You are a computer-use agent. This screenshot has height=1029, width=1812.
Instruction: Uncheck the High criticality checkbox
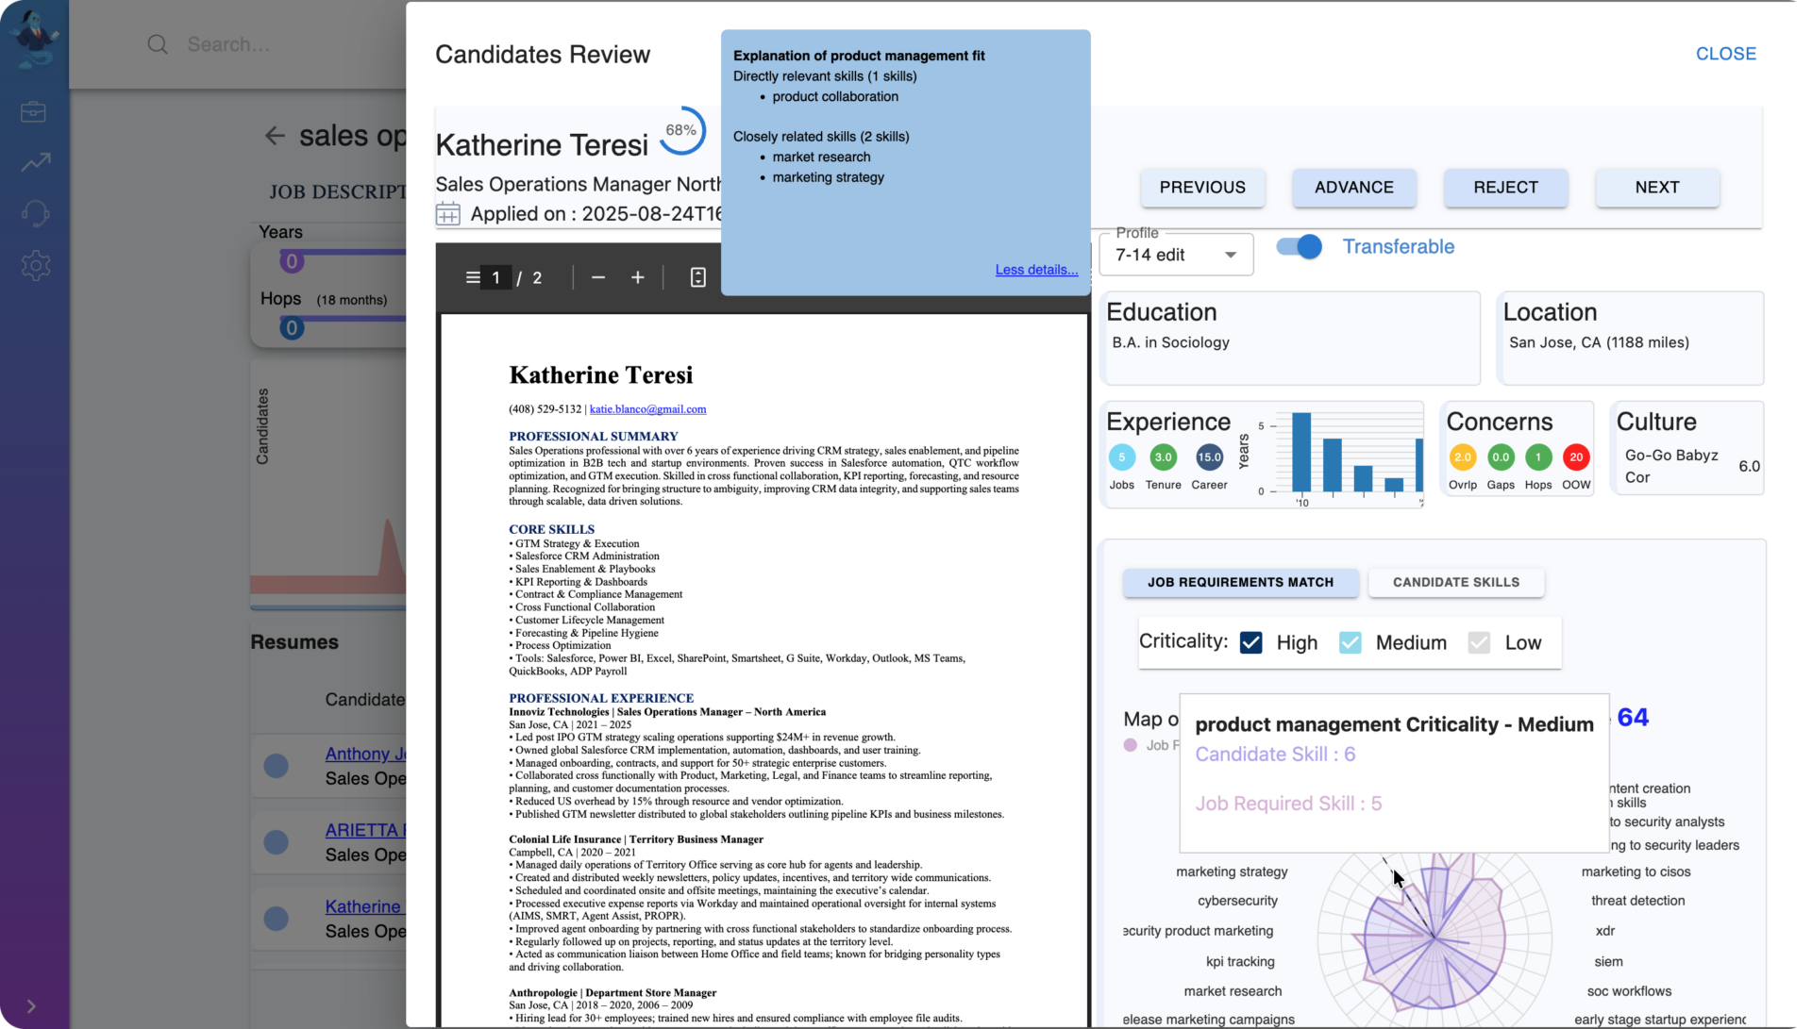pyautogui.click(x=1251, y=643)
